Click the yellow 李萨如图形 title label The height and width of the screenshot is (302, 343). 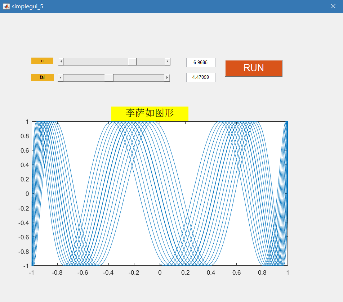point(150,113)
